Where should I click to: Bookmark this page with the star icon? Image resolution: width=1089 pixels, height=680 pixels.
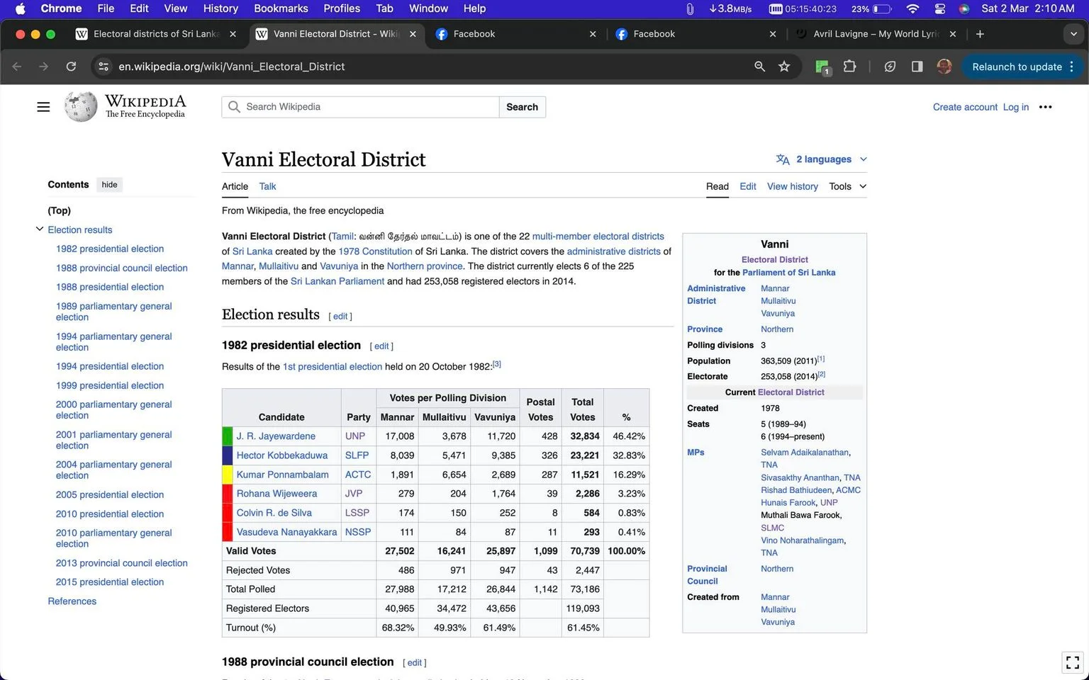pyautogui.click(x=784, y=67)
